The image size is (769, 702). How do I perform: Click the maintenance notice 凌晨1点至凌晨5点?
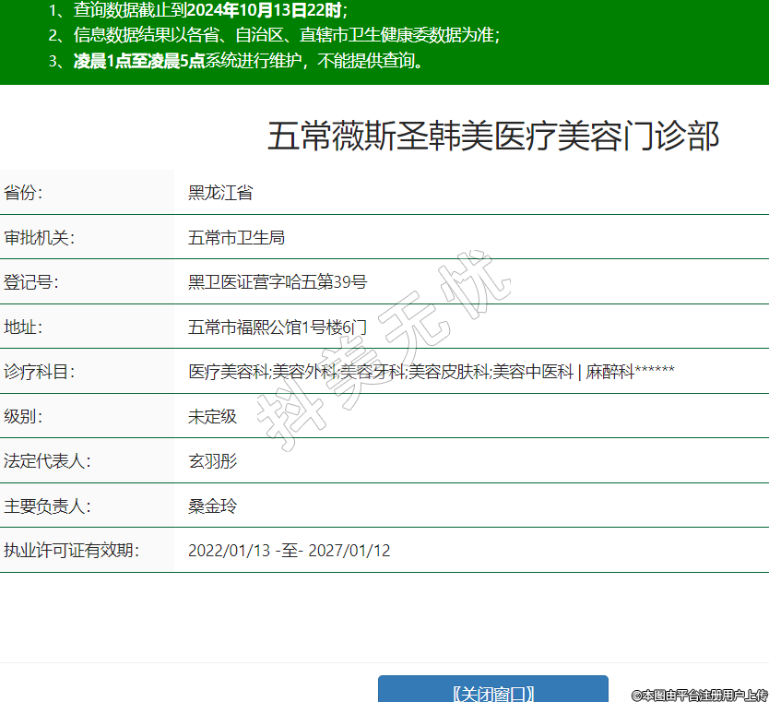pyautogui.click(x=138, y=62)
